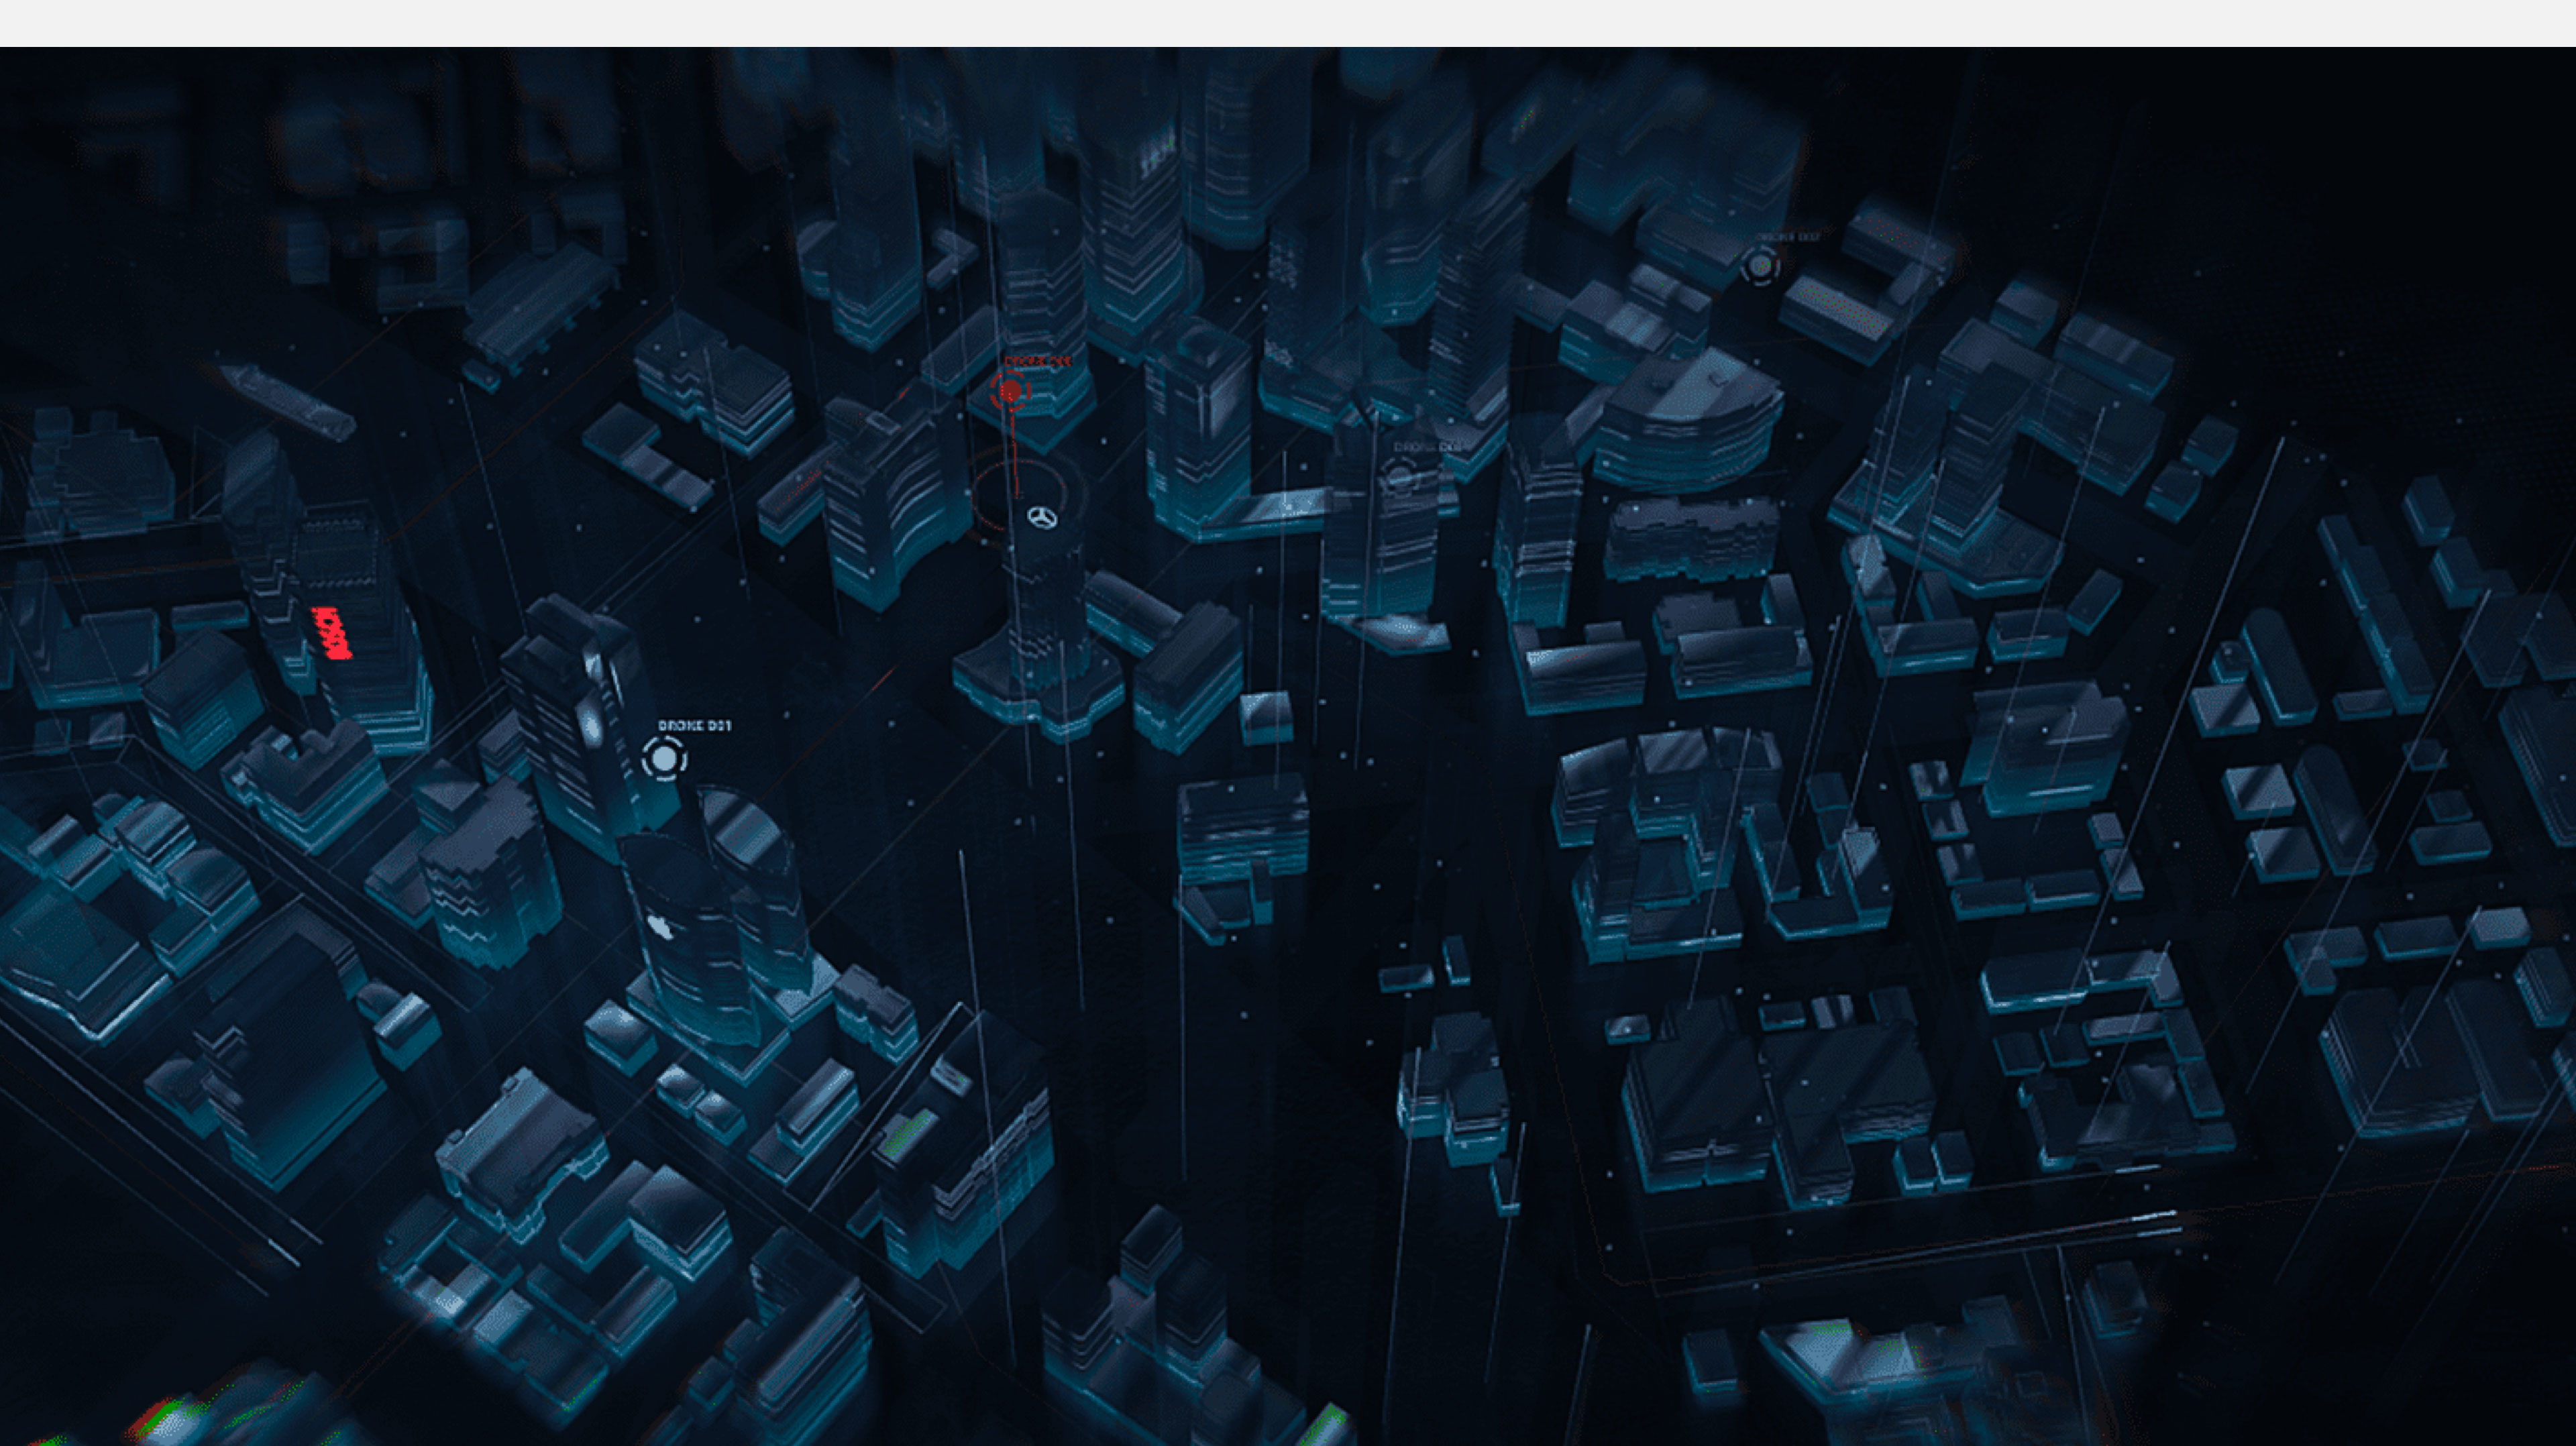Screen dimensions: 2576x1446
Task: Click the dim label above central tower drone
Action: (1427, 446)
